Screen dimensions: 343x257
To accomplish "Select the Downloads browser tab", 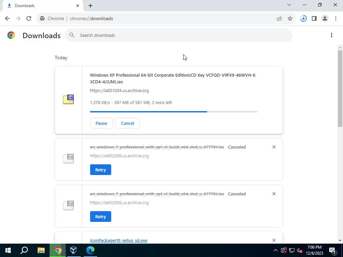I will pyautogui.click(x=43, y=6).
